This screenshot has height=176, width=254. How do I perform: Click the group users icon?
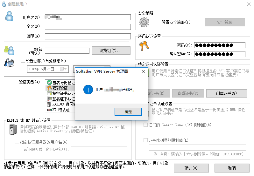(x=9, y=50)
